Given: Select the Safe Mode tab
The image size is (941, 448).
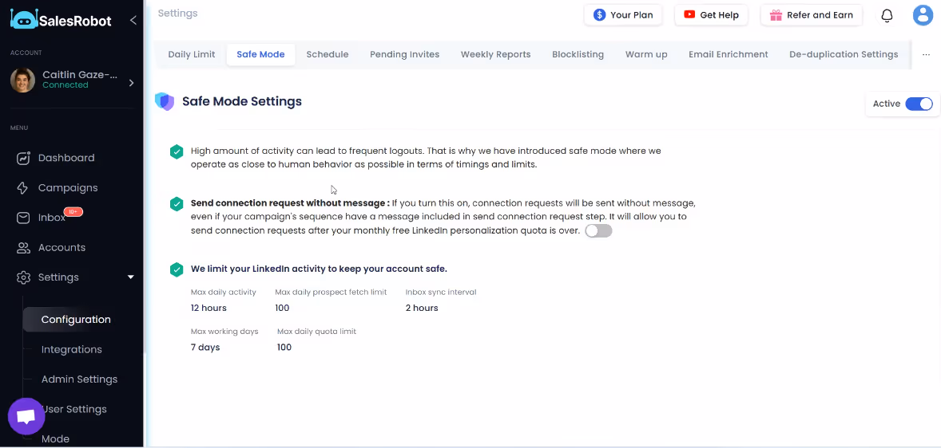Looking at the screenshot, I should (260, 54).
